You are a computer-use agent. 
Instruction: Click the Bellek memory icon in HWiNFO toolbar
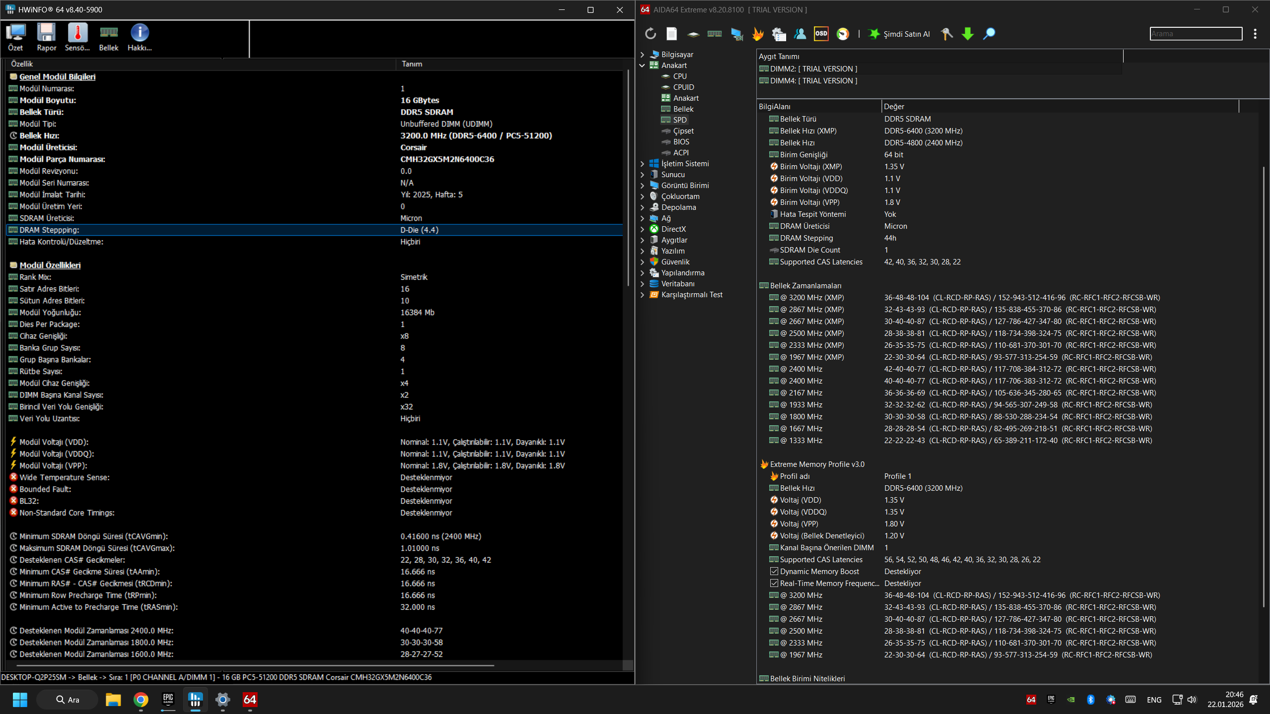point(109,38)
